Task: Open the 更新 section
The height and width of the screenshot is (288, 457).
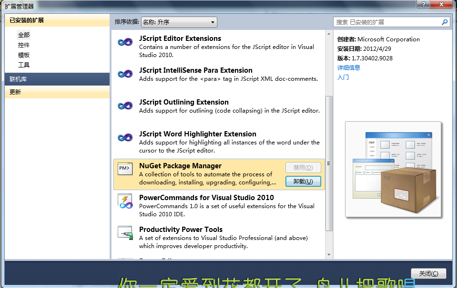Action: coord(57,92)
